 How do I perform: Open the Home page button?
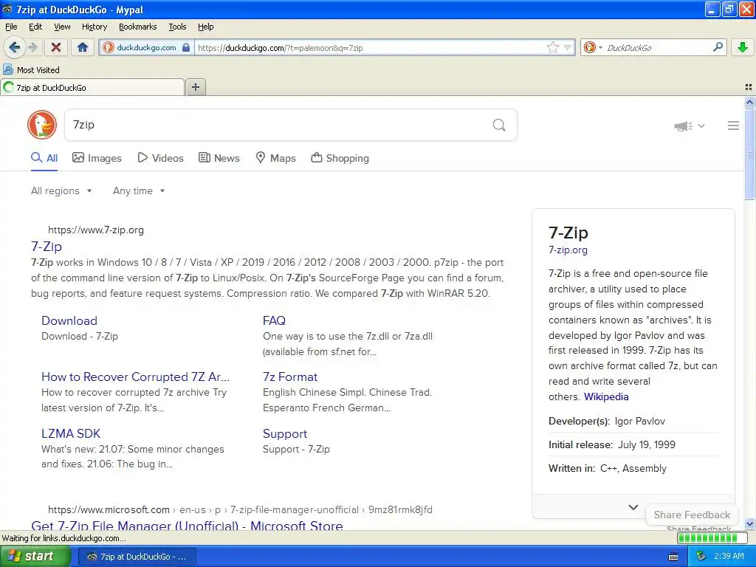click(x=83, y=47)
